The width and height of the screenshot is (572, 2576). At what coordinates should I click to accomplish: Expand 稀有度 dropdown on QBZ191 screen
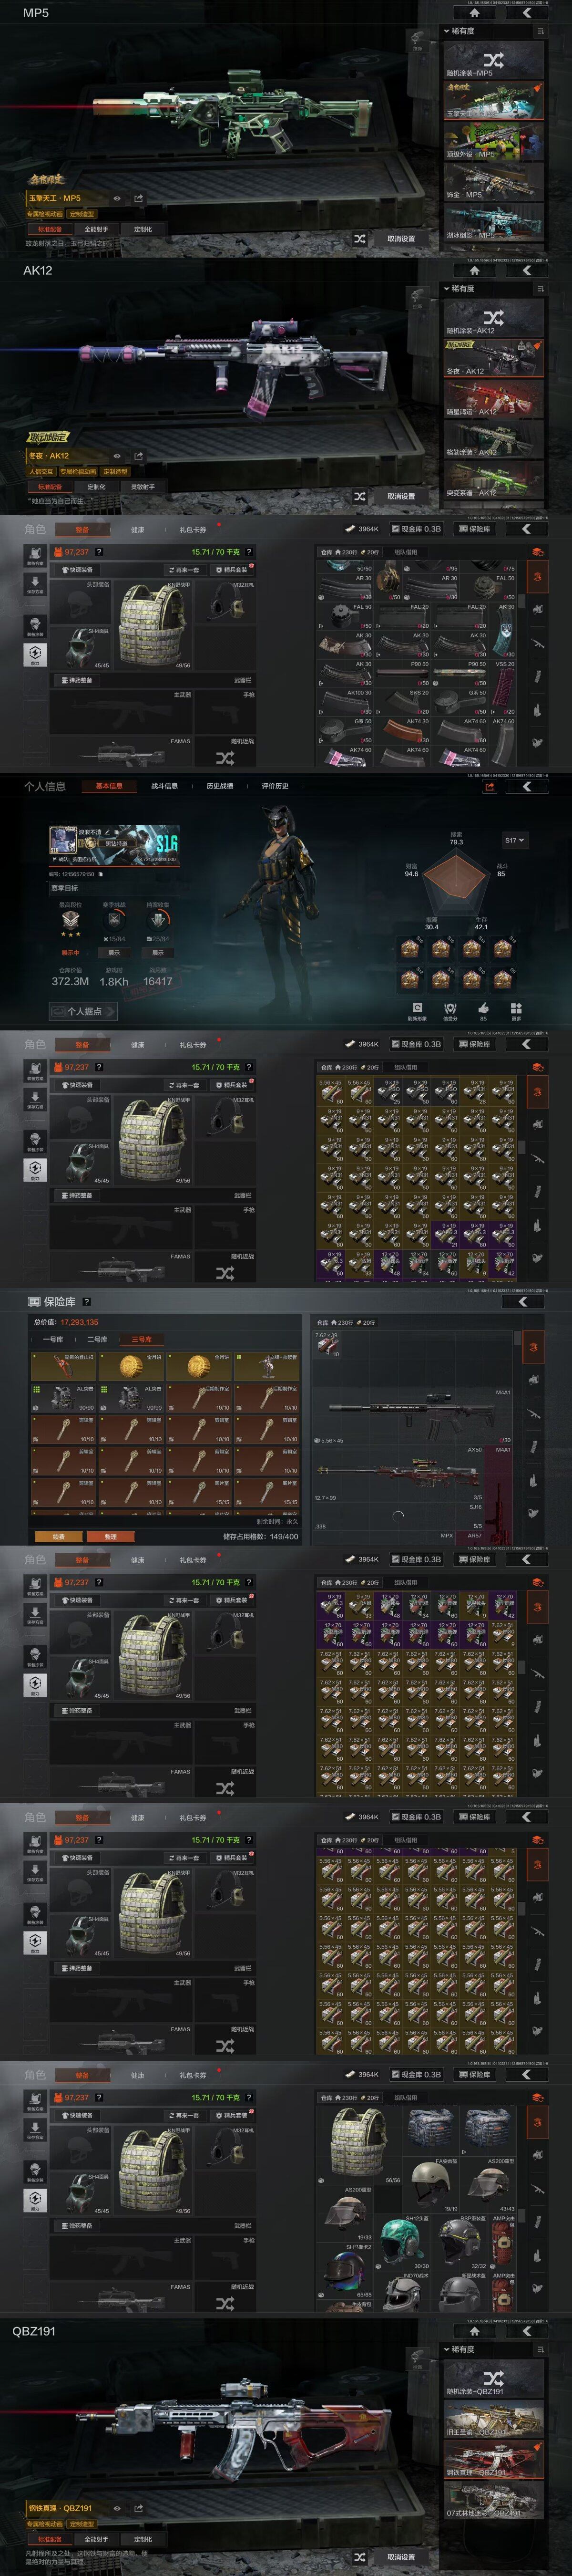[x=460, y=2349]
